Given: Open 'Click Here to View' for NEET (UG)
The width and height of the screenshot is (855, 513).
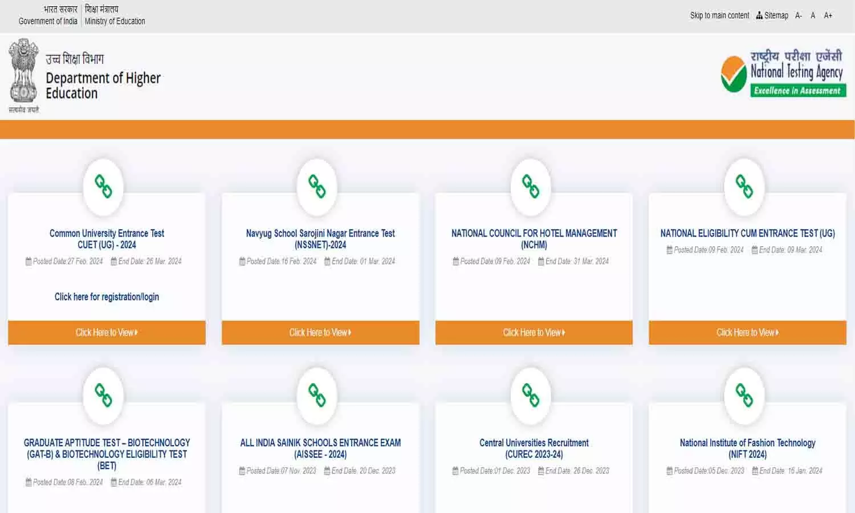Looking at the screenshot, I should [x=747, y=332].
